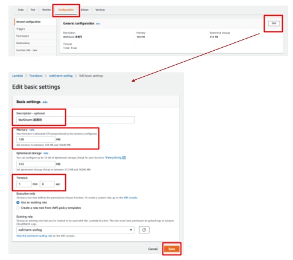Click the Timeout minutes field
Screen dimensions: 293x260
click(x=24, y=184)
